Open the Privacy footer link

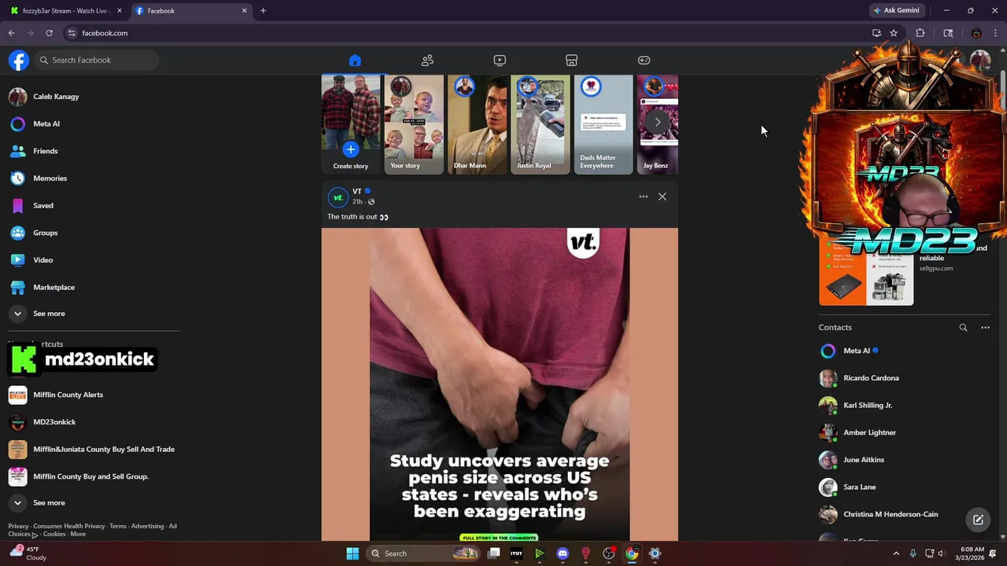tap(18, 526)
